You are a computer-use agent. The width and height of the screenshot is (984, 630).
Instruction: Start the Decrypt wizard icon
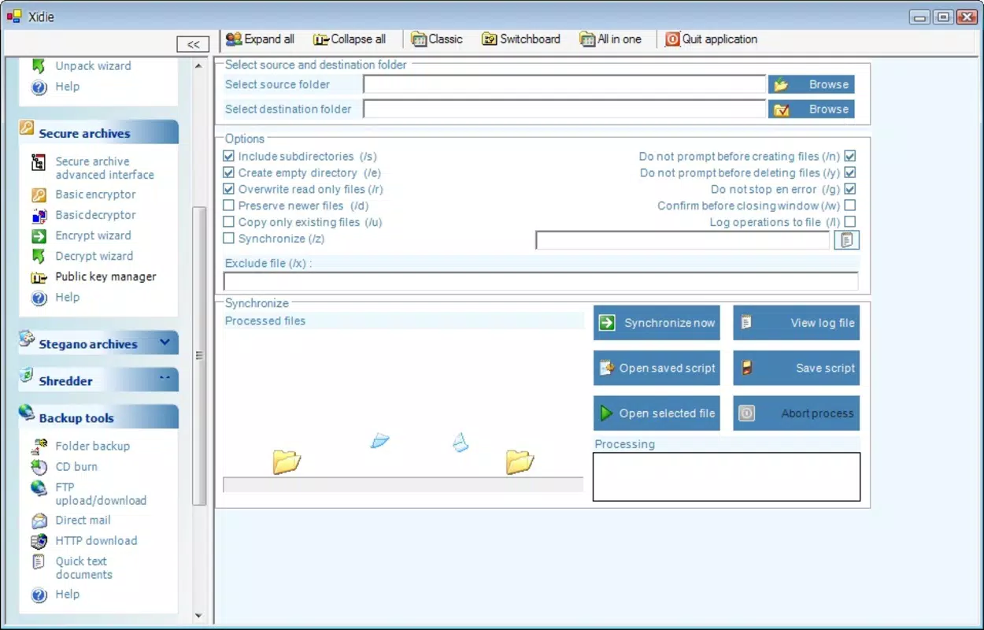39,256
